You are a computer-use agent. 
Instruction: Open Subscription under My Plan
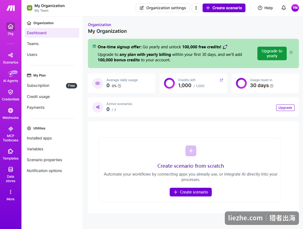[x=38, y=85]
